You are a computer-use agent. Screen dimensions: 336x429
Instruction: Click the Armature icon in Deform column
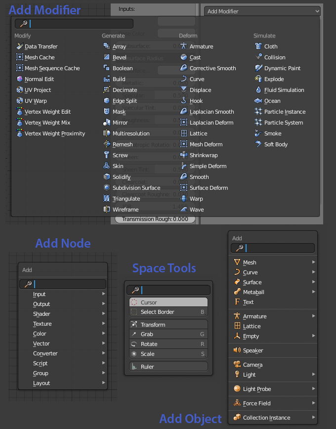coord(184,46)
